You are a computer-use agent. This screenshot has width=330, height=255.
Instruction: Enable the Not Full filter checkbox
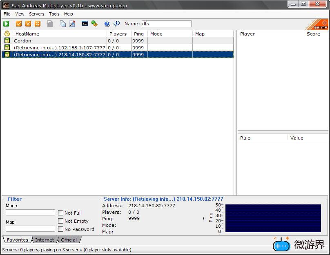tap(60, 213)
